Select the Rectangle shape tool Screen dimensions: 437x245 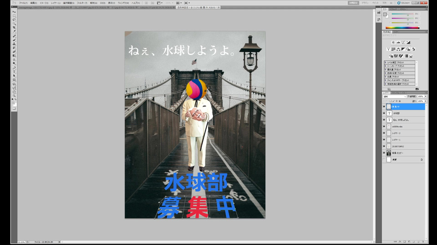pyautogui.click(x=14, y=80)
